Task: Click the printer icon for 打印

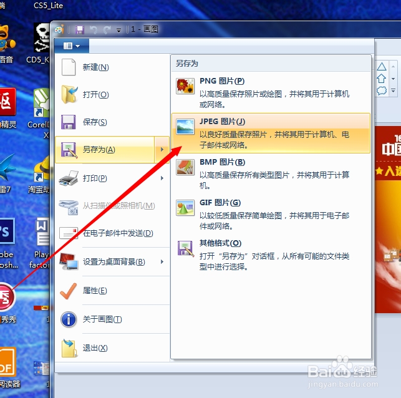Action: [x=69, y=178]
